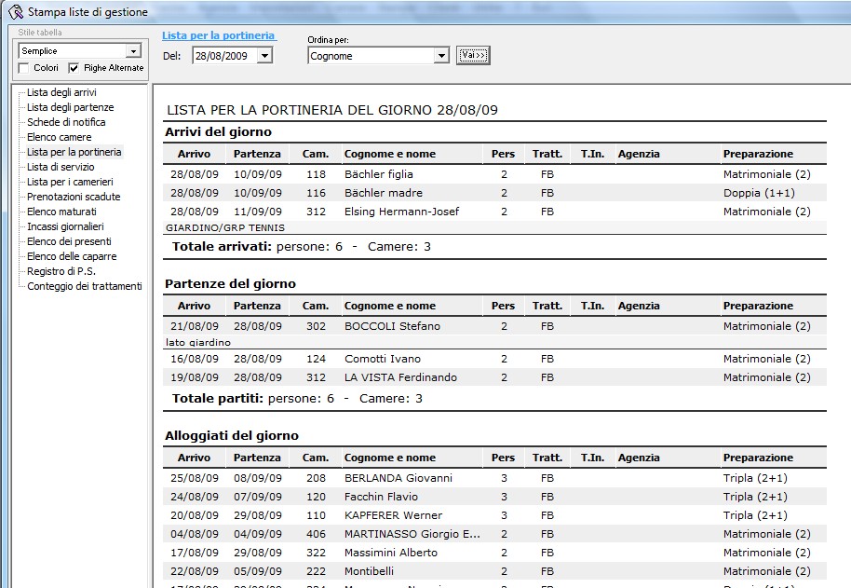Click the Cognome e nome header in Partenze table
The width and height of the screenshot is (851, 588).
click(390, 307)
